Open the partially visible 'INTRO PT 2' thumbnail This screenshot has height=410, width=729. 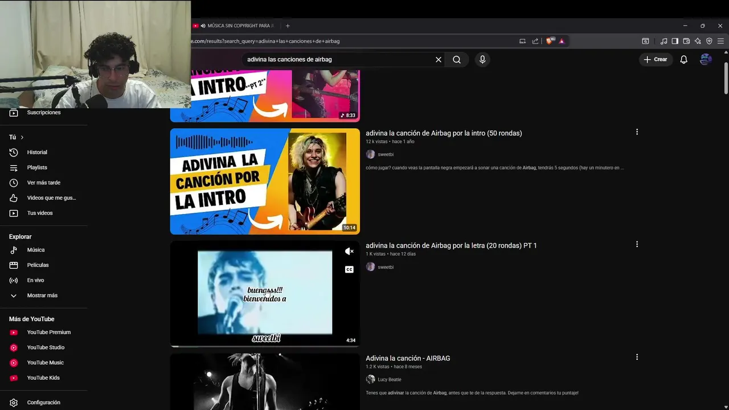(265, 96)
